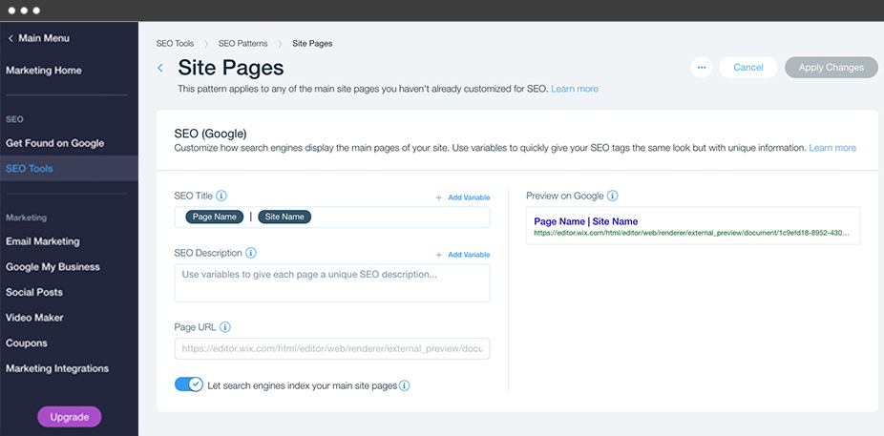Click Cancel button
The height and width of the screenshot is (436, 884).
click(748, 68)
